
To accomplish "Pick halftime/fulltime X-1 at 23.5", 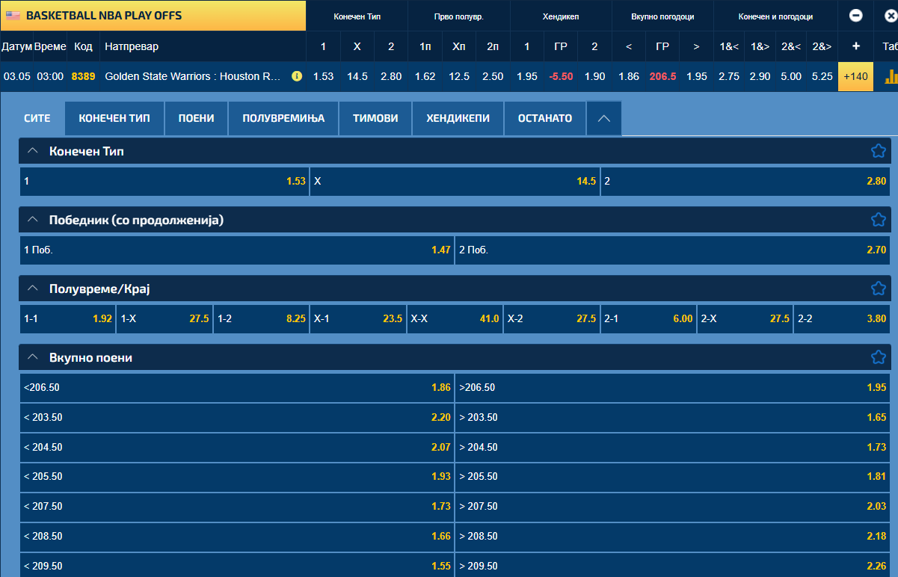I will tap(358, 318).
